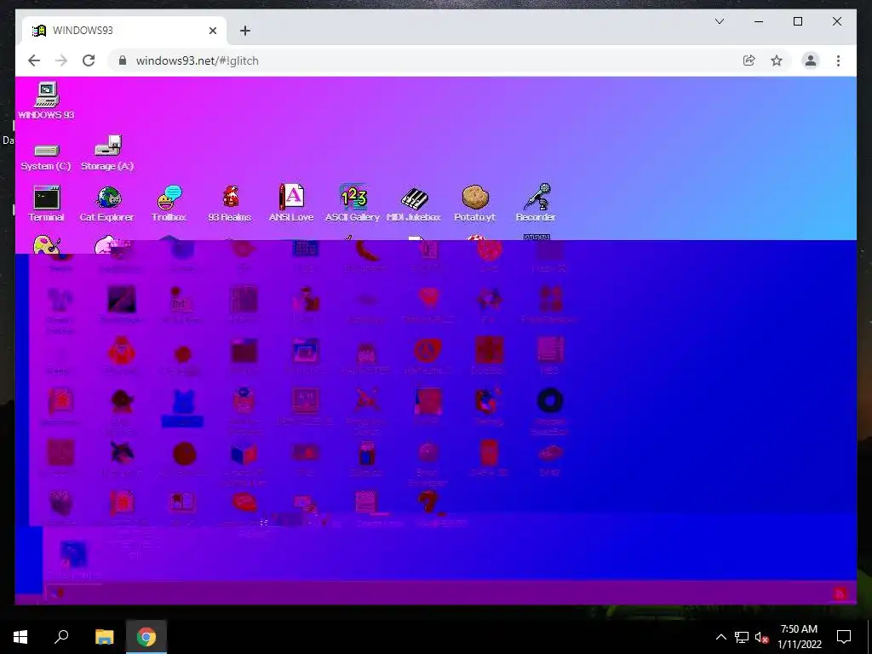This screenshot has height=654, width=872.
Task: Launch the Recorder microphone icon
Action: pos(536,204)
